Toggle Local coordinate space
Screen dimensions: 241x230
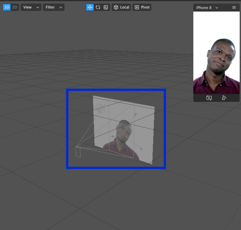(121, 7)
